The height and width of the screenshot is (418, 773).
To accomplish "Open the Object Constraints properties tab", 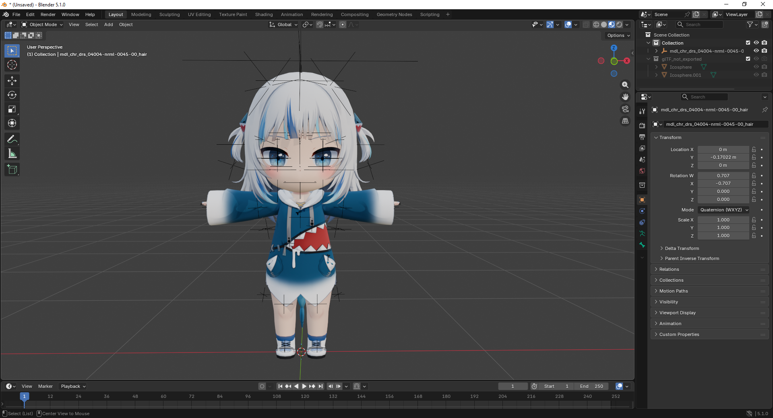I will point(642,222).
